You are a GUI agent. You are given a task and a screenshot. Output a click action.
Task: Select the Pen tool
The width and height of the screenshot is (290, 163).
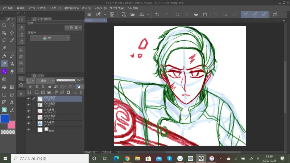point(4,56)
